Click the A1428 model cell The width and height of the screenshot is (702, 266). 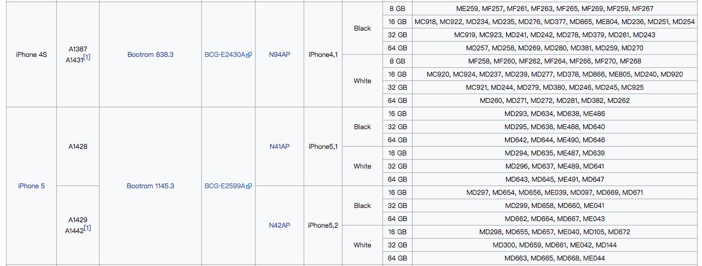pos(78,147)
